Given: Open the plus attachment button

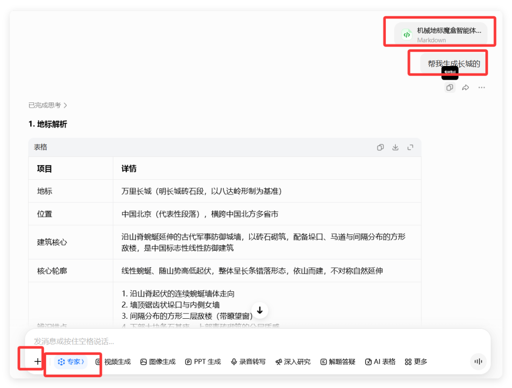Looking at the screenshot, I should [37, 361].
